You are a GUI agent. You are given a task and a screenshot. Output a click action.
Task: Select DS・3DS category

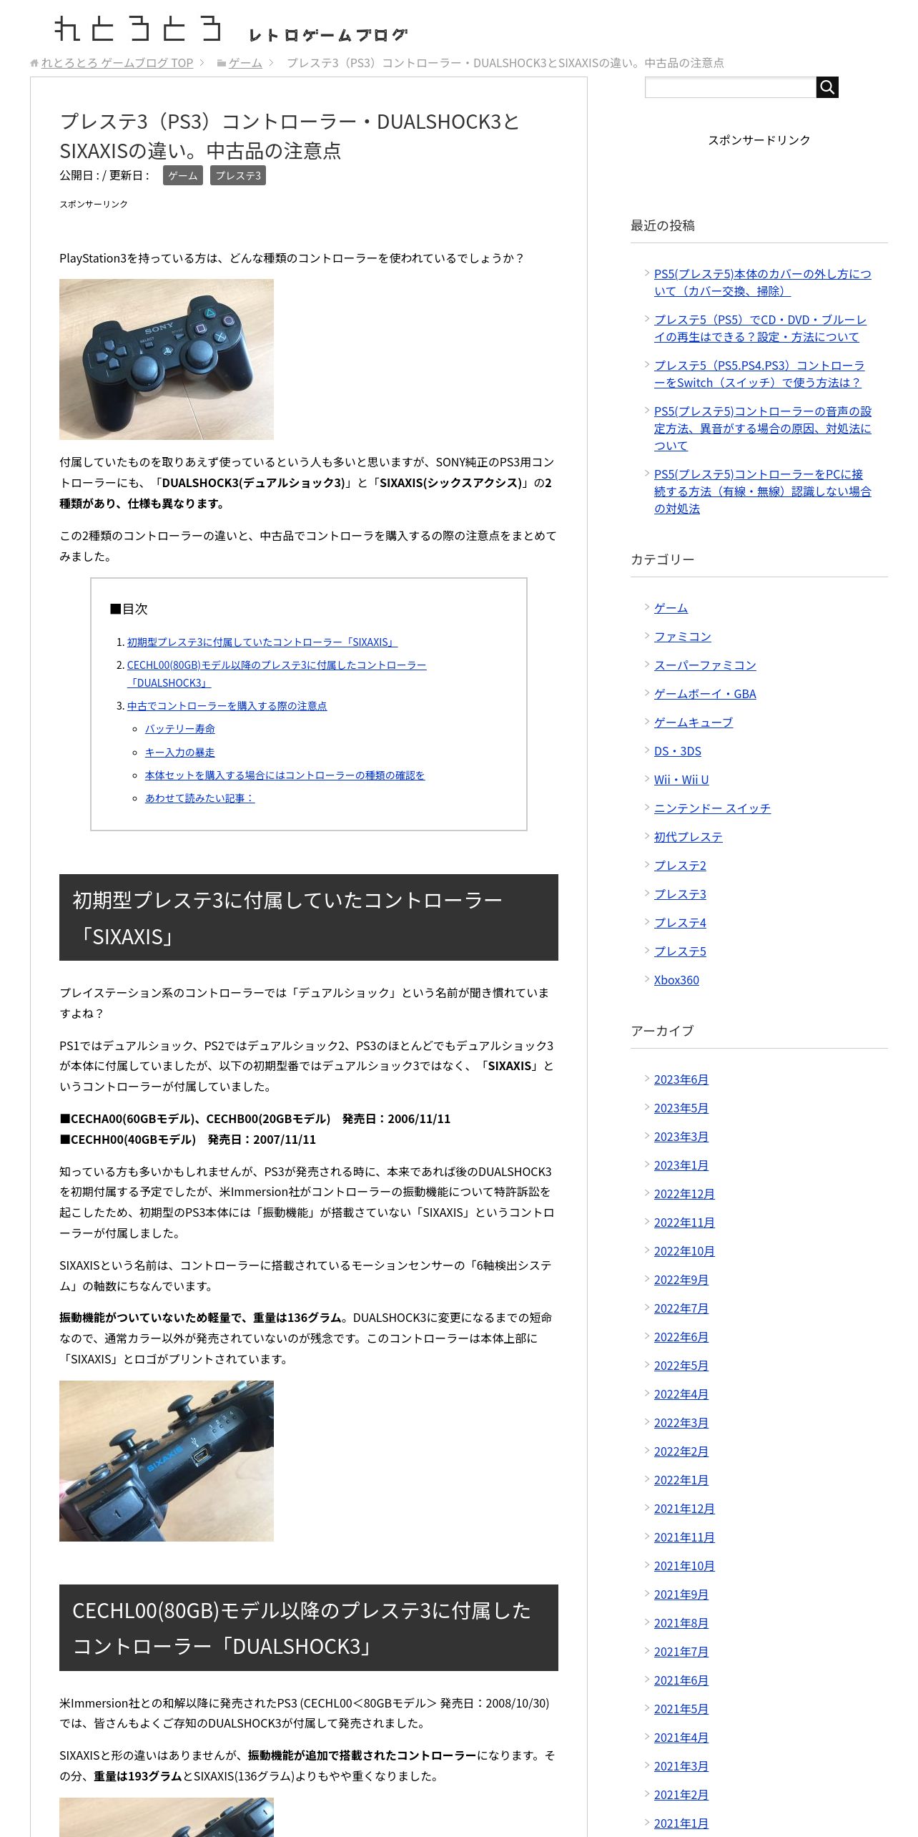click(x=678, y=751)
